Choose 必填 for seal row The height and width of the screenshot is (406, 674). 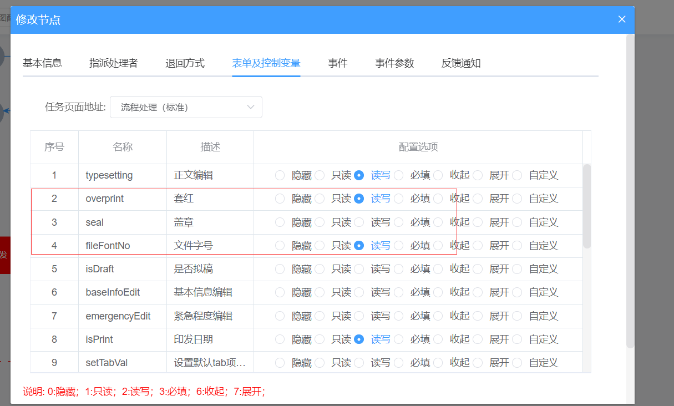click(x=399, y=222)
